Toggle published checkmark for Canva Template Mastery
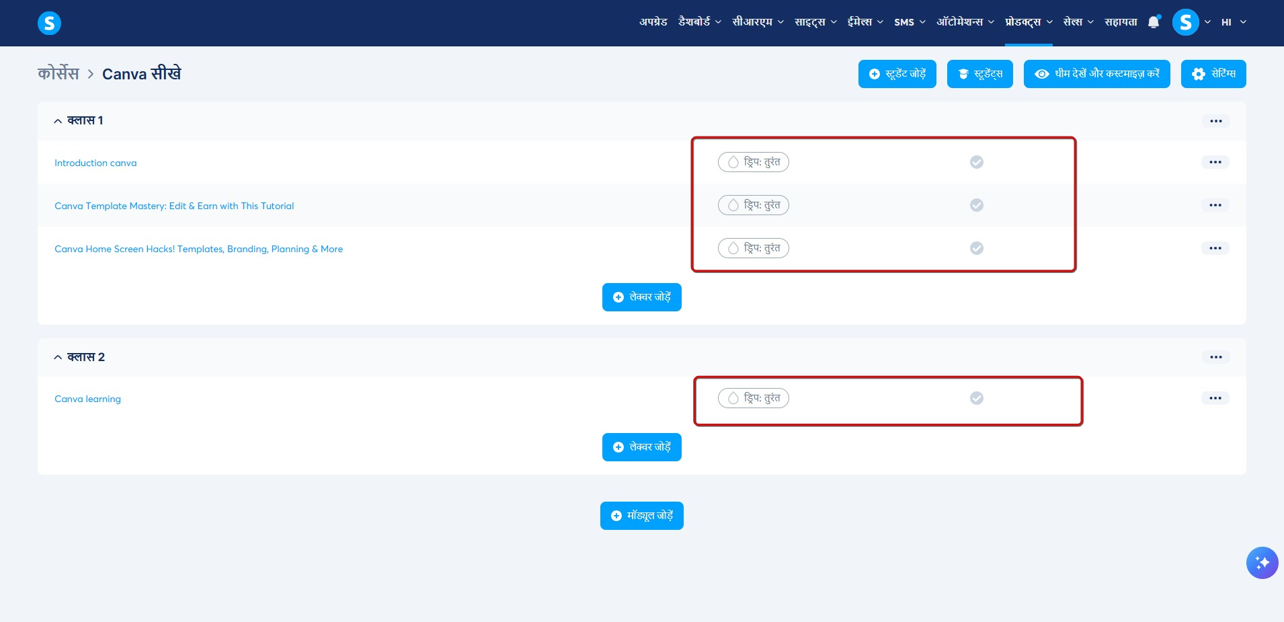The width and height of the screenshot is (1284, 622). pos(977,205)
